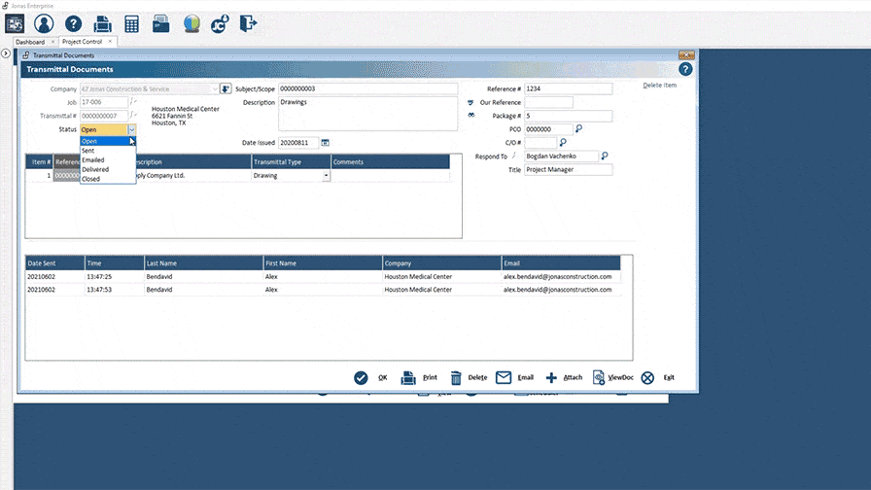871x490 pixels.
Task: Click the Delete Item link
Action: (x=659, y=85)
